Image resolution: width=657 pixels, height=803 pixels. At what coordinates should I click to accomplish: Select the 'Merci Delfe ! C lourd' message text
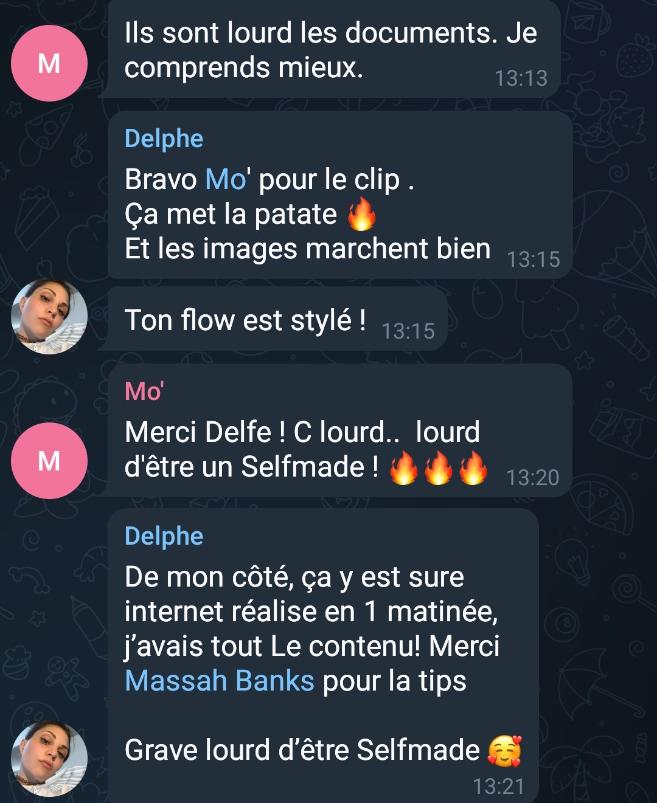pos(302,449)
